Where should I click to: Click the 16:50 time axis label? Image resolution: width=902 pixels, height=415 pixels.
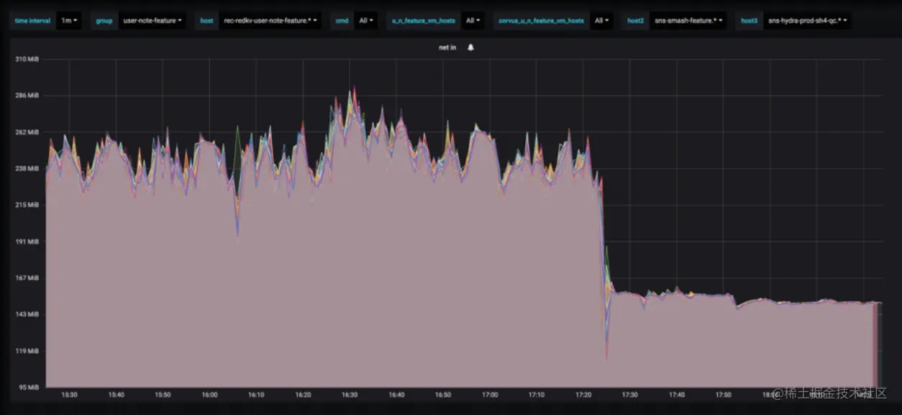point(443,395)
